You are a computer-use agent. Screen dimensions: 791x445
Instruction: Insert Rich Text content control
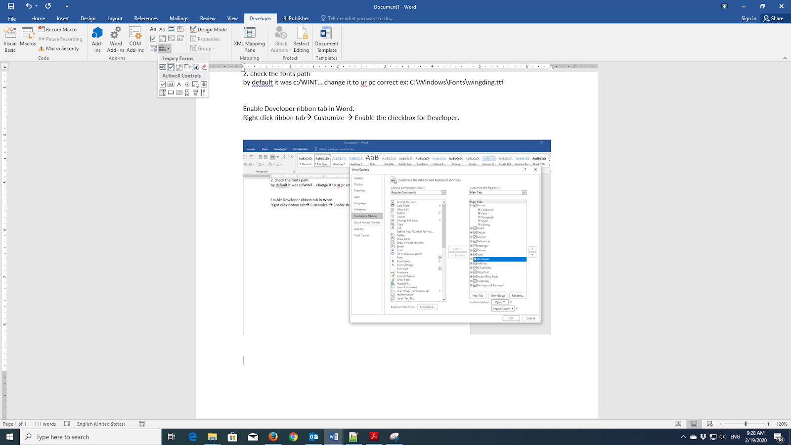pos(153,29)
